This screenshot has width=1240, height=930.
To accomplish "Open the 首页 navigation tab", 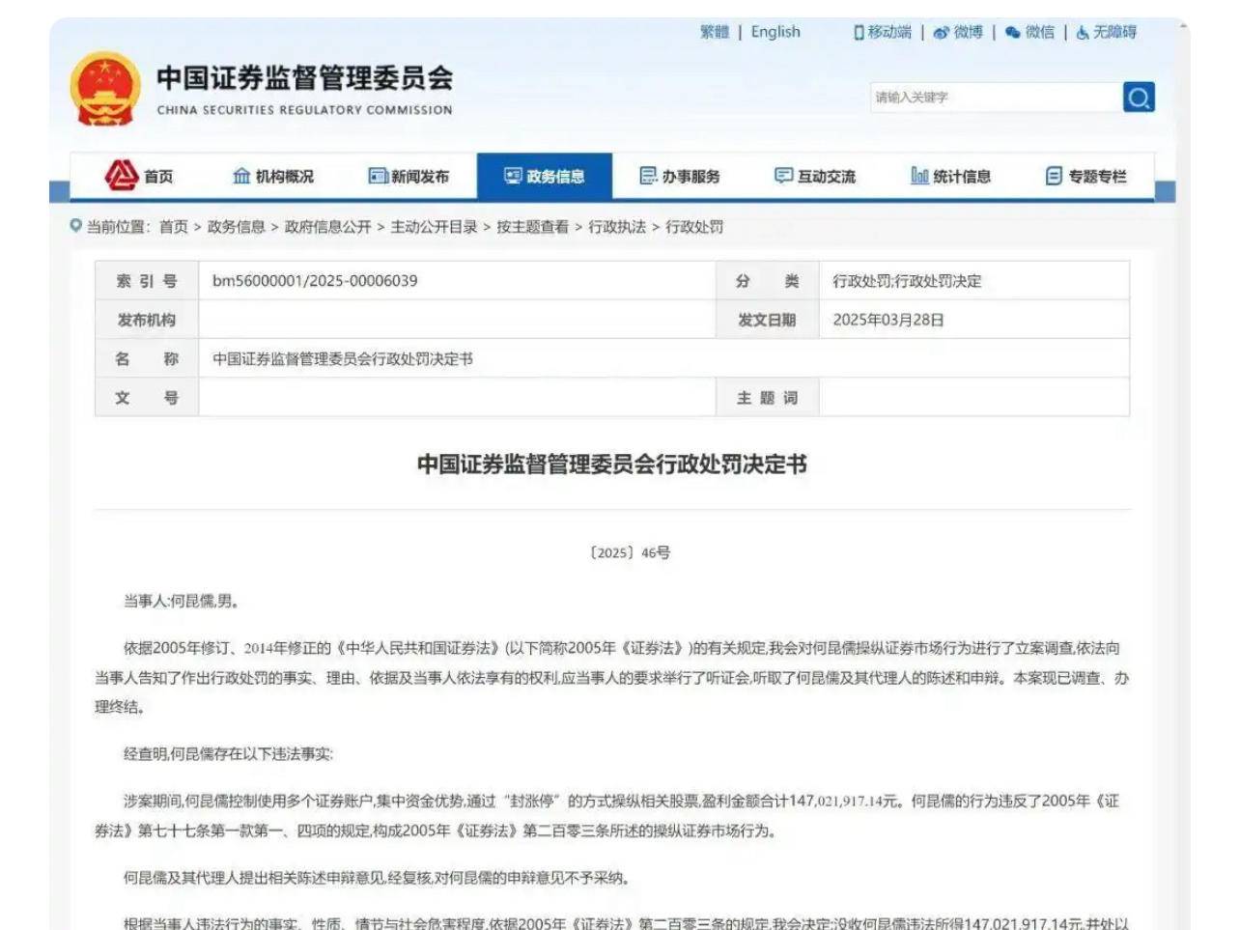I will 138,176.
